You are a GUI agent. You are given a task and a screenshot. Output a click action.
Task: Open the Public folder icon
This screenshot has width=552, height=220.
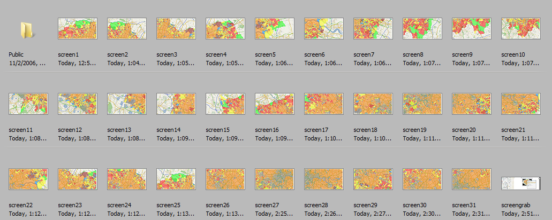[28, 30]
